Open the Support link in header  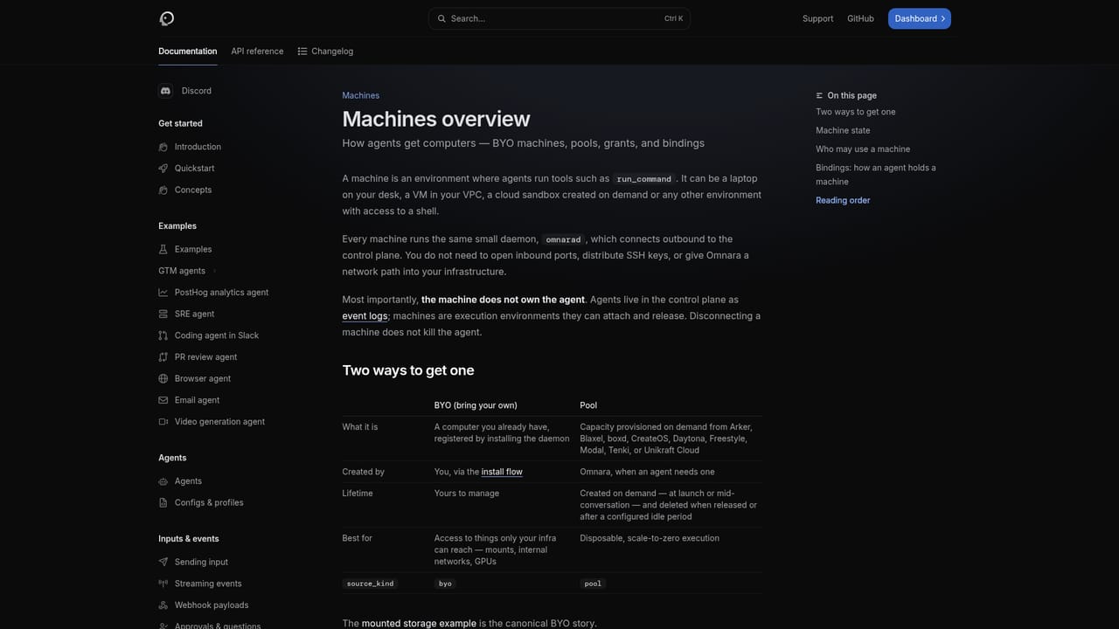pos(818,18)
